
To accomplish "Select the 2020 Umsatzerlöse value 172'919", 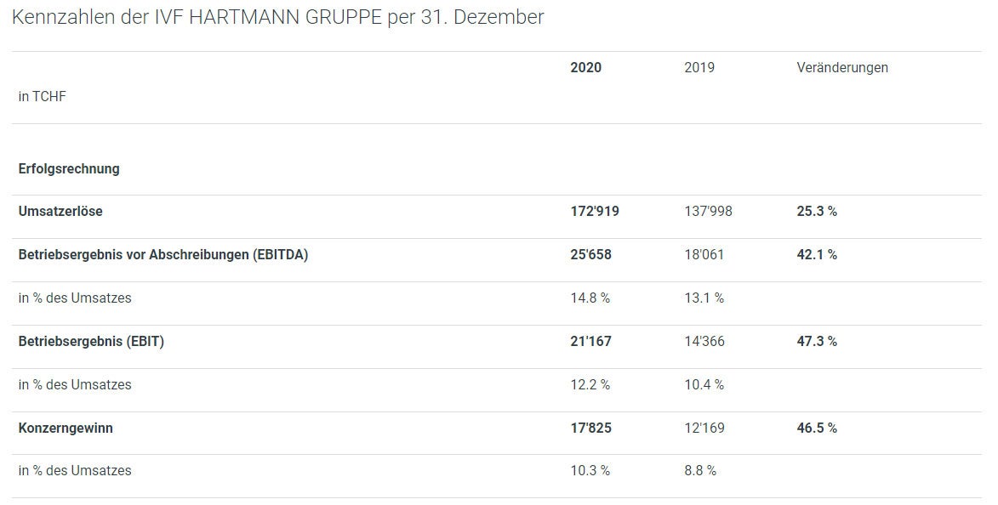I will (x=595, y=211).
